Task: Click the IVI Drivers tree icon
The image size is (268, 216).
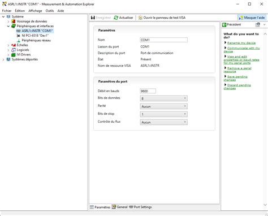Action: tap(14, 55)
